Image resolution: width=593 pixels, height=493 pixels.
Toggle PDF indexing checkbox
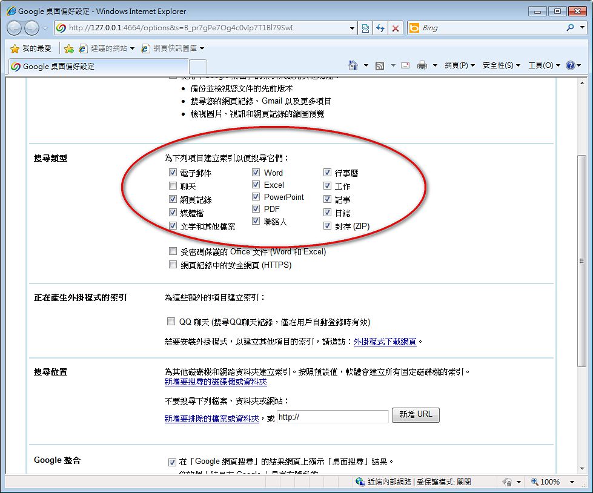tap(256, 209)
